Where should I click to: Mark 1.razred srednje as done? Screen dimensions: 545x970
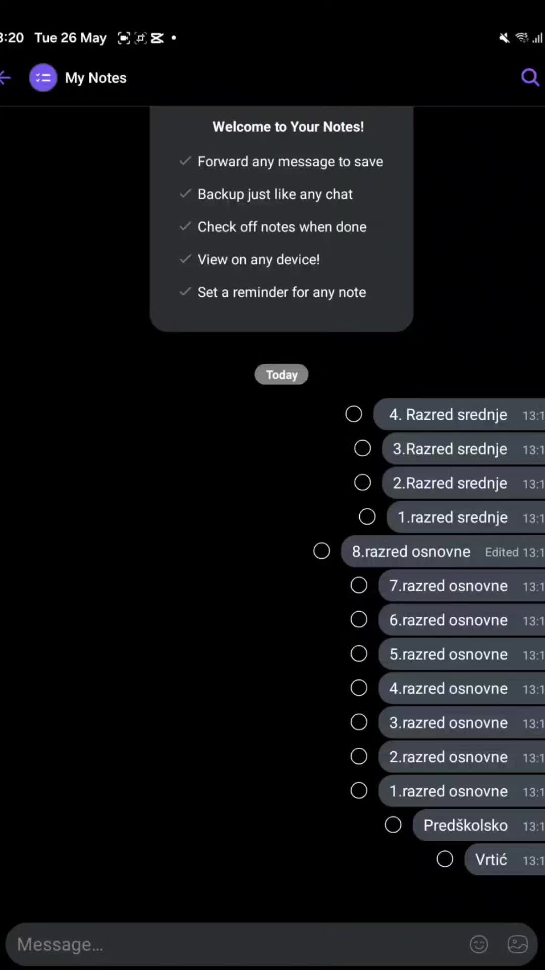coord(367,517)
